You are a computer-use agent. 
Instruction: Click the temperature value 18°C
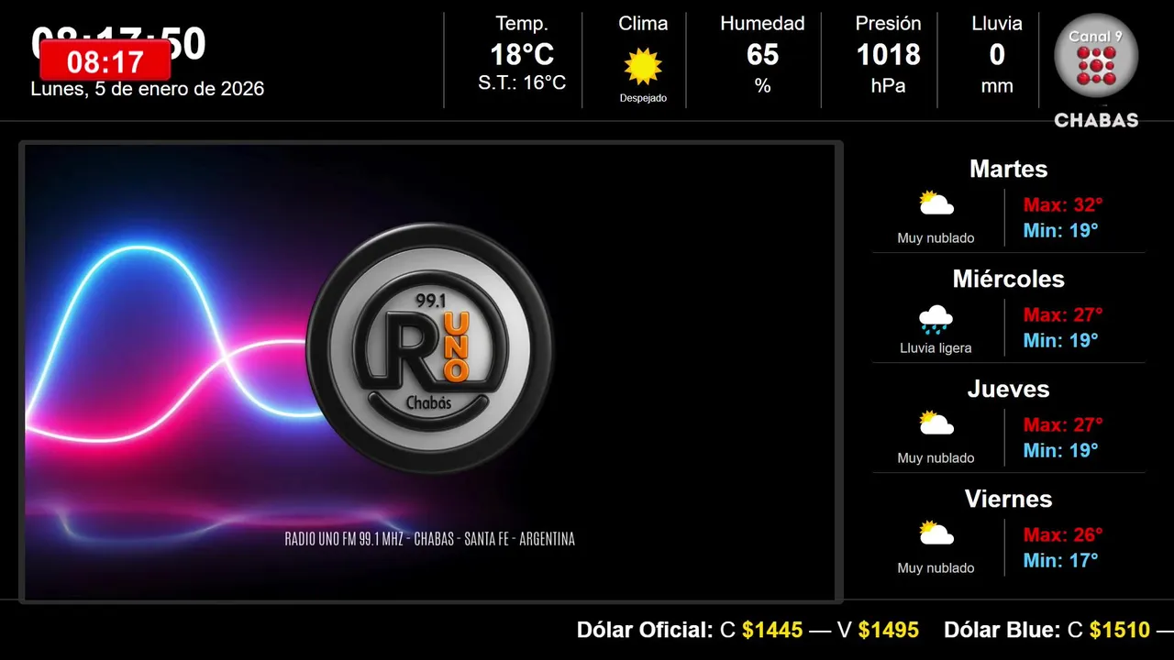coord(522,55)
